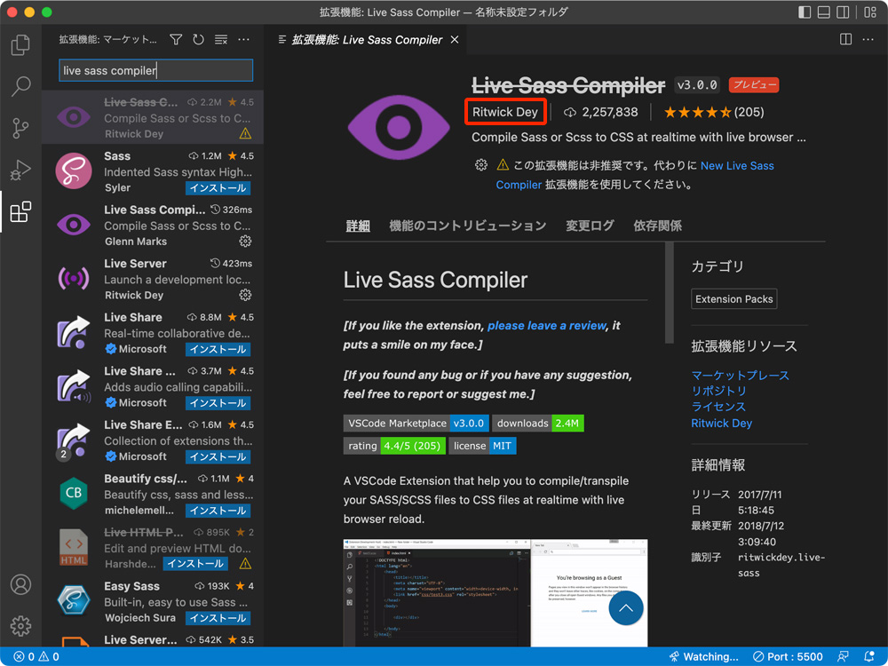This screenshot has height=666, width=888.
Task: Click the license MIT badge
Action: point(482,446)
